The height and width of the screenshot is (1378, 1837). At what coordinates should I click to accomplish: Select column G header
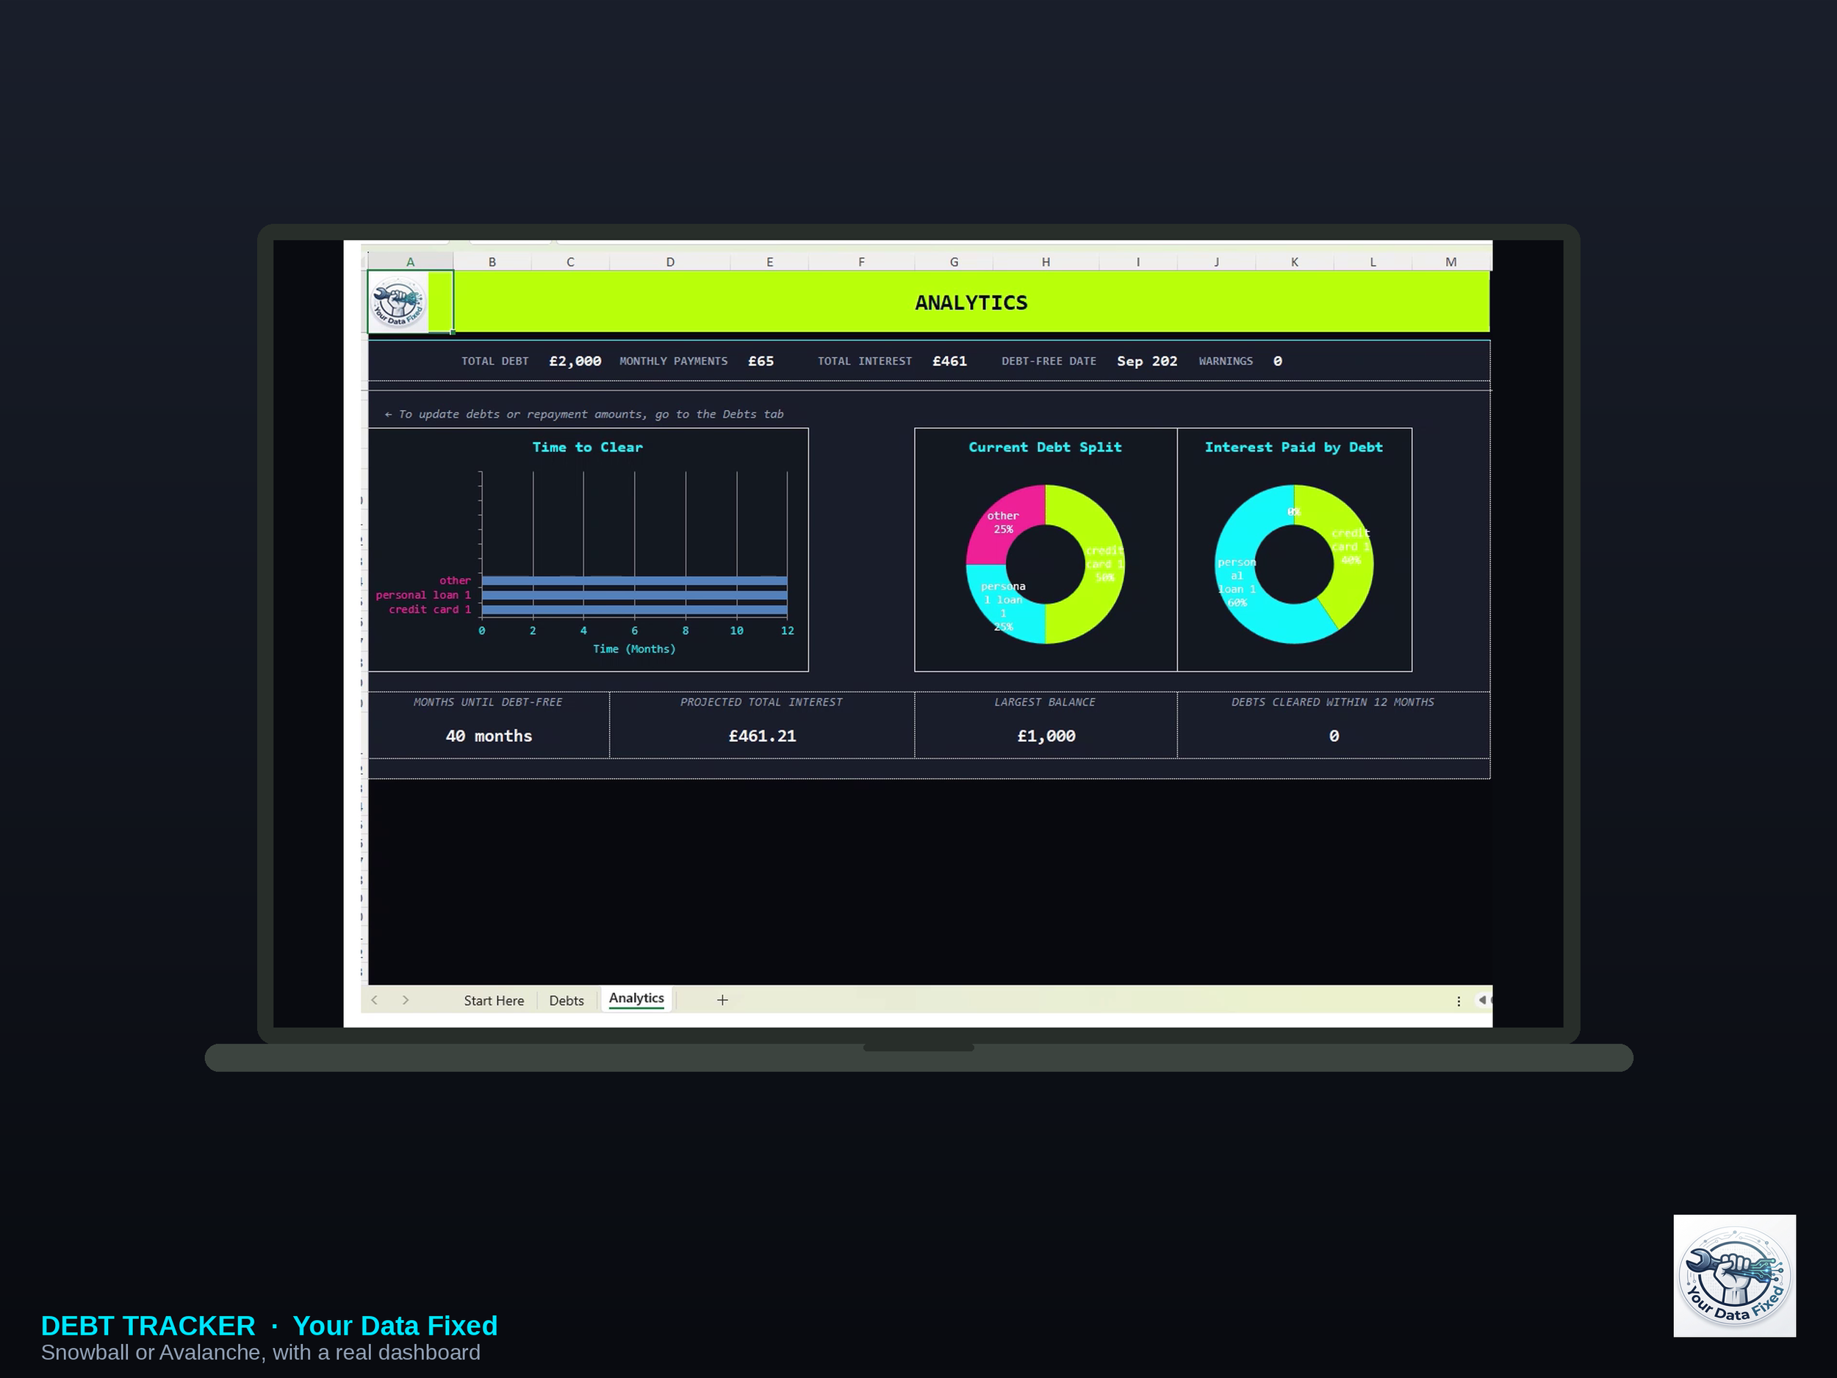[x=955, y=262]
